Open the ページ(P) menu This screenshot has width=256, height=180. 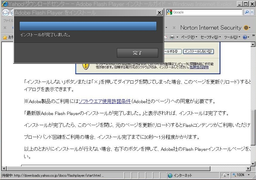click(x=189, y=37)
